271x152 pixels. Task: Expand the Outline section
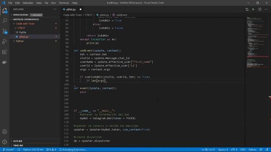coord(18,141)
